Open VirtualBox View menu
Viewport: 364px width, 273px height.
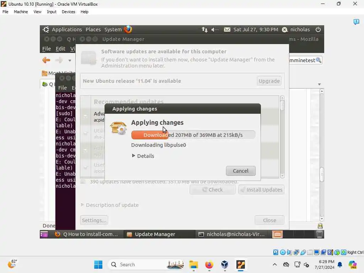coord(37,12)
